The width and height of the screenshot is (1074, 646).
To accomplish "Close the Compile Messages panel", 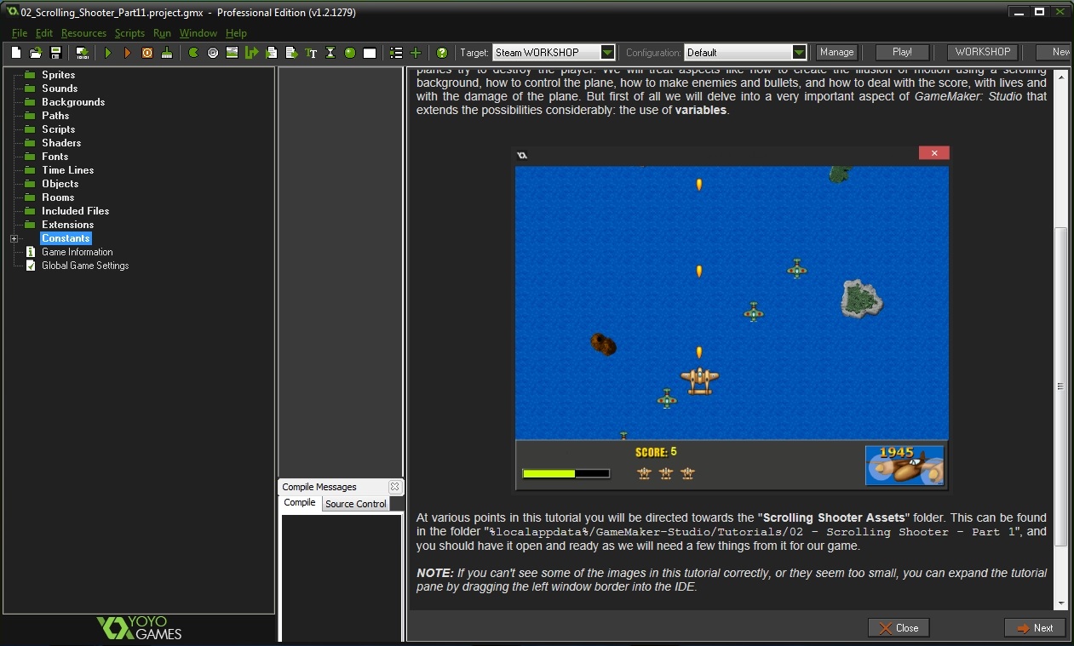I will point(394,487).
